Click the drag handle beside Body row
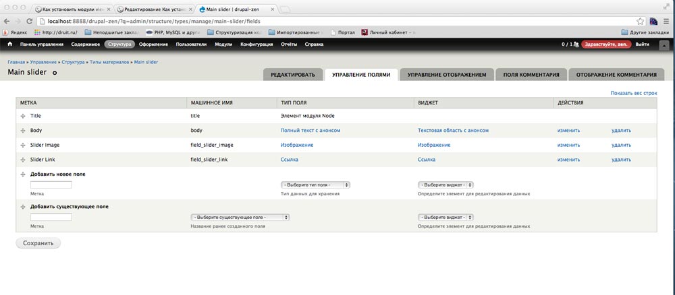The height and width of the screenshot is (295, 675). tap(24, 131)
